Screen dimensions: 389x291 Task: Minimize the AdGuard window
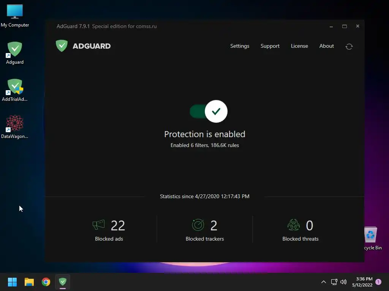click(331, 26)
